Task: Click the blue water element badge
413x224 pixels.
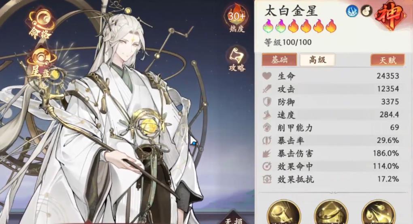Action: click(x=352, y=11)
